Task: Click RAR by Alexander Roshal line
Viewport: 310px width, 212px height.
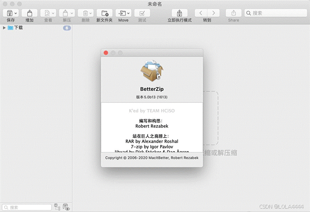Action: [152, 141]
